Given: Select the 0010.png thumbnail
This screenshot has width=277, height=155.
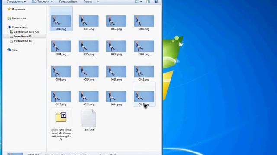Looking at the screenshot, I should pyautogui.click(x=116, y=71).
